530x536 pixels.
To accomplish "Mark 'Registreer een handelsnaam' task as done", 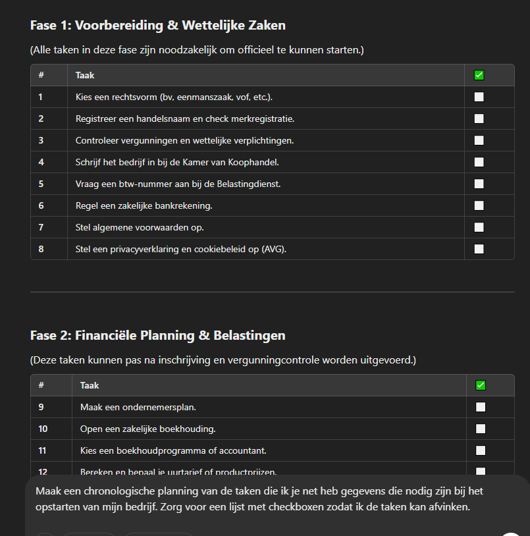I will pyautogui.click(x=479, y=119).
